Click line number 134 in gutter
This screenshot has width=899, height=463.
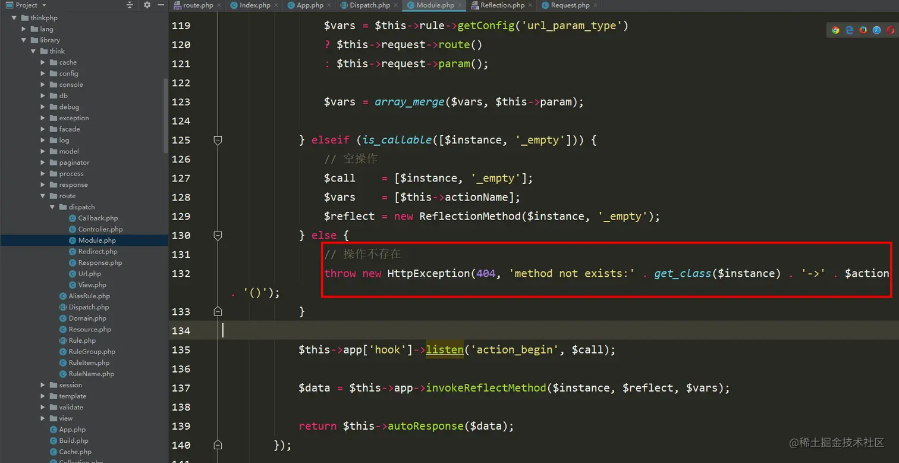pyautogui.click(x=181, y=330)
